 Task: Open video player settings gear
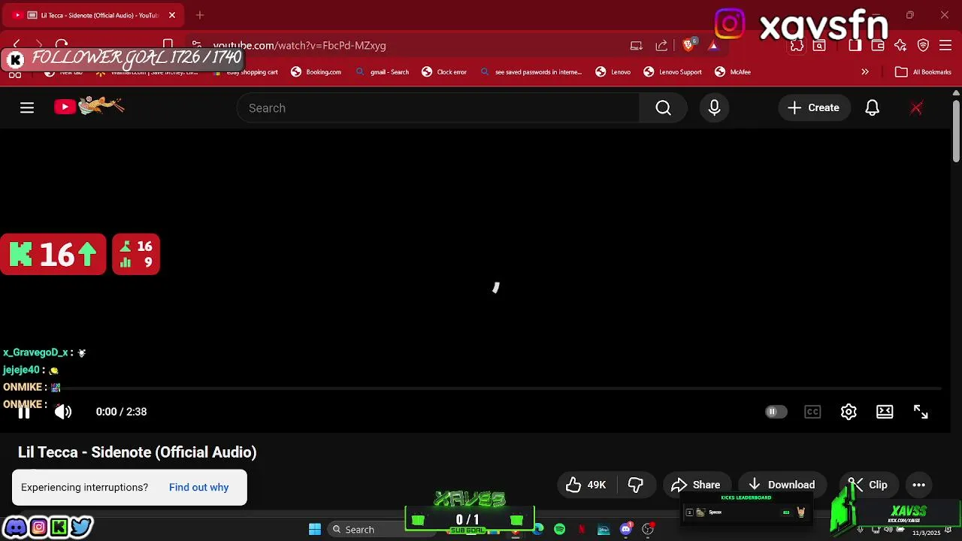click(849, 412)
